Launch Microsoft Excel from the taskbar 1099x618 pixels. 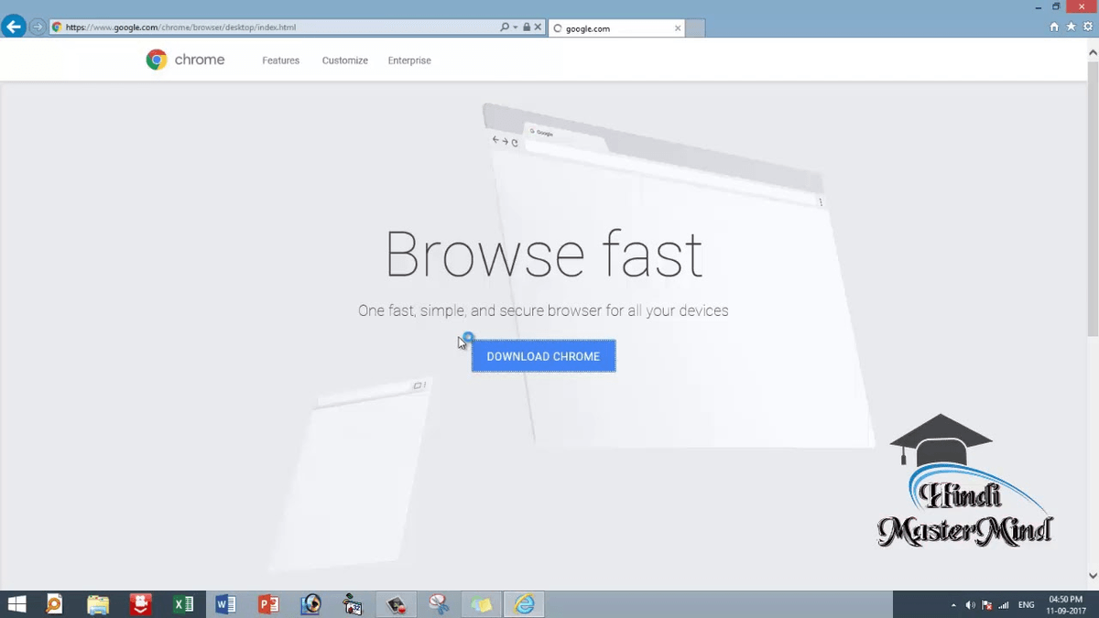coord(183,603)
